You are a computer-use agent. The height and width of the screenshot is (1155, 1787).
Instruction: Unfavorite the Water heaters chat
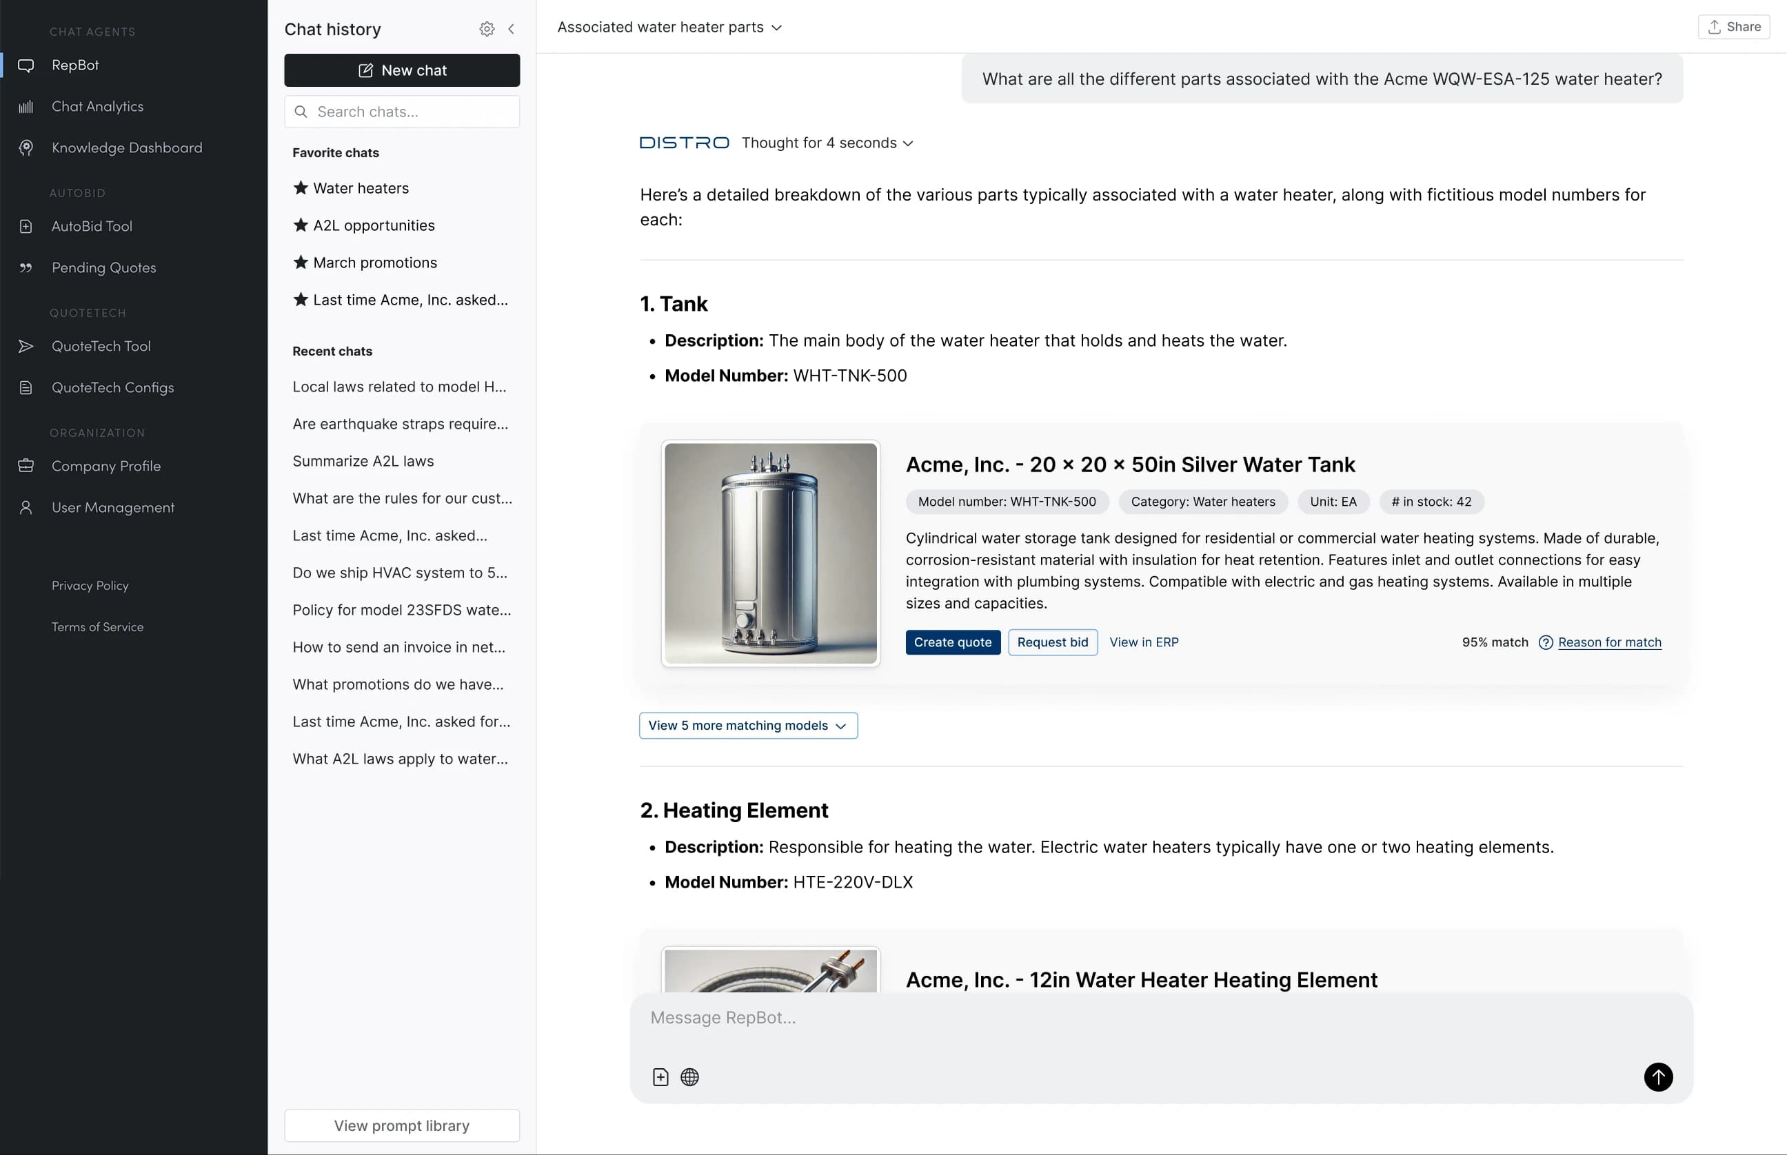tap(301, 187)
